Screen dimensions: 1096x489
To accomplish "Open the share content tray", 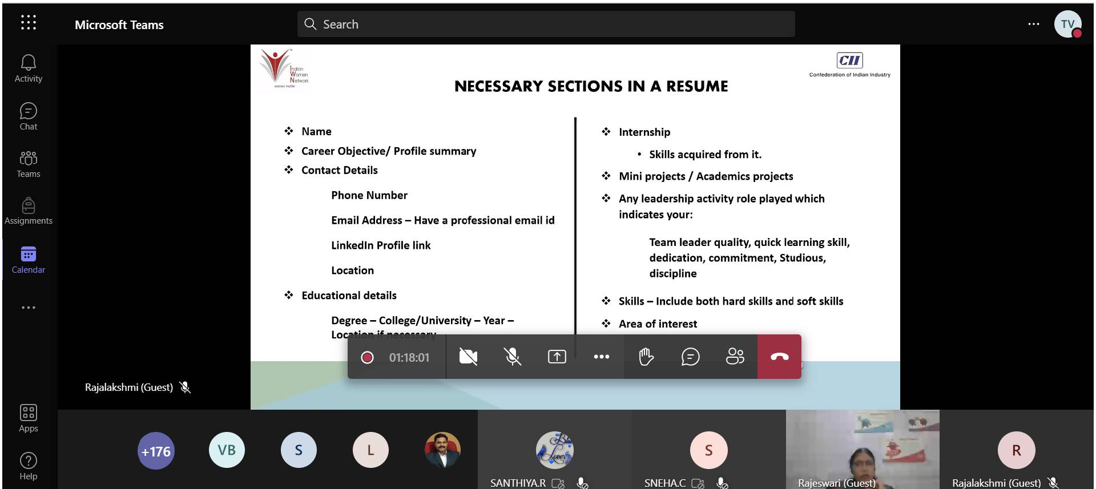I will tap(557, 357).
